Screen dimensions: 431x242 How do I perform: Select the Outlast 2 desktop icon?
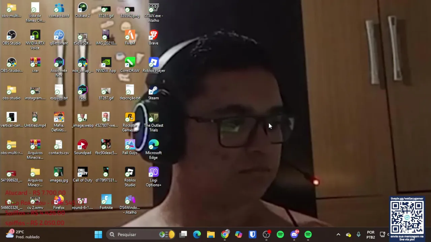[x=82, y=10]
